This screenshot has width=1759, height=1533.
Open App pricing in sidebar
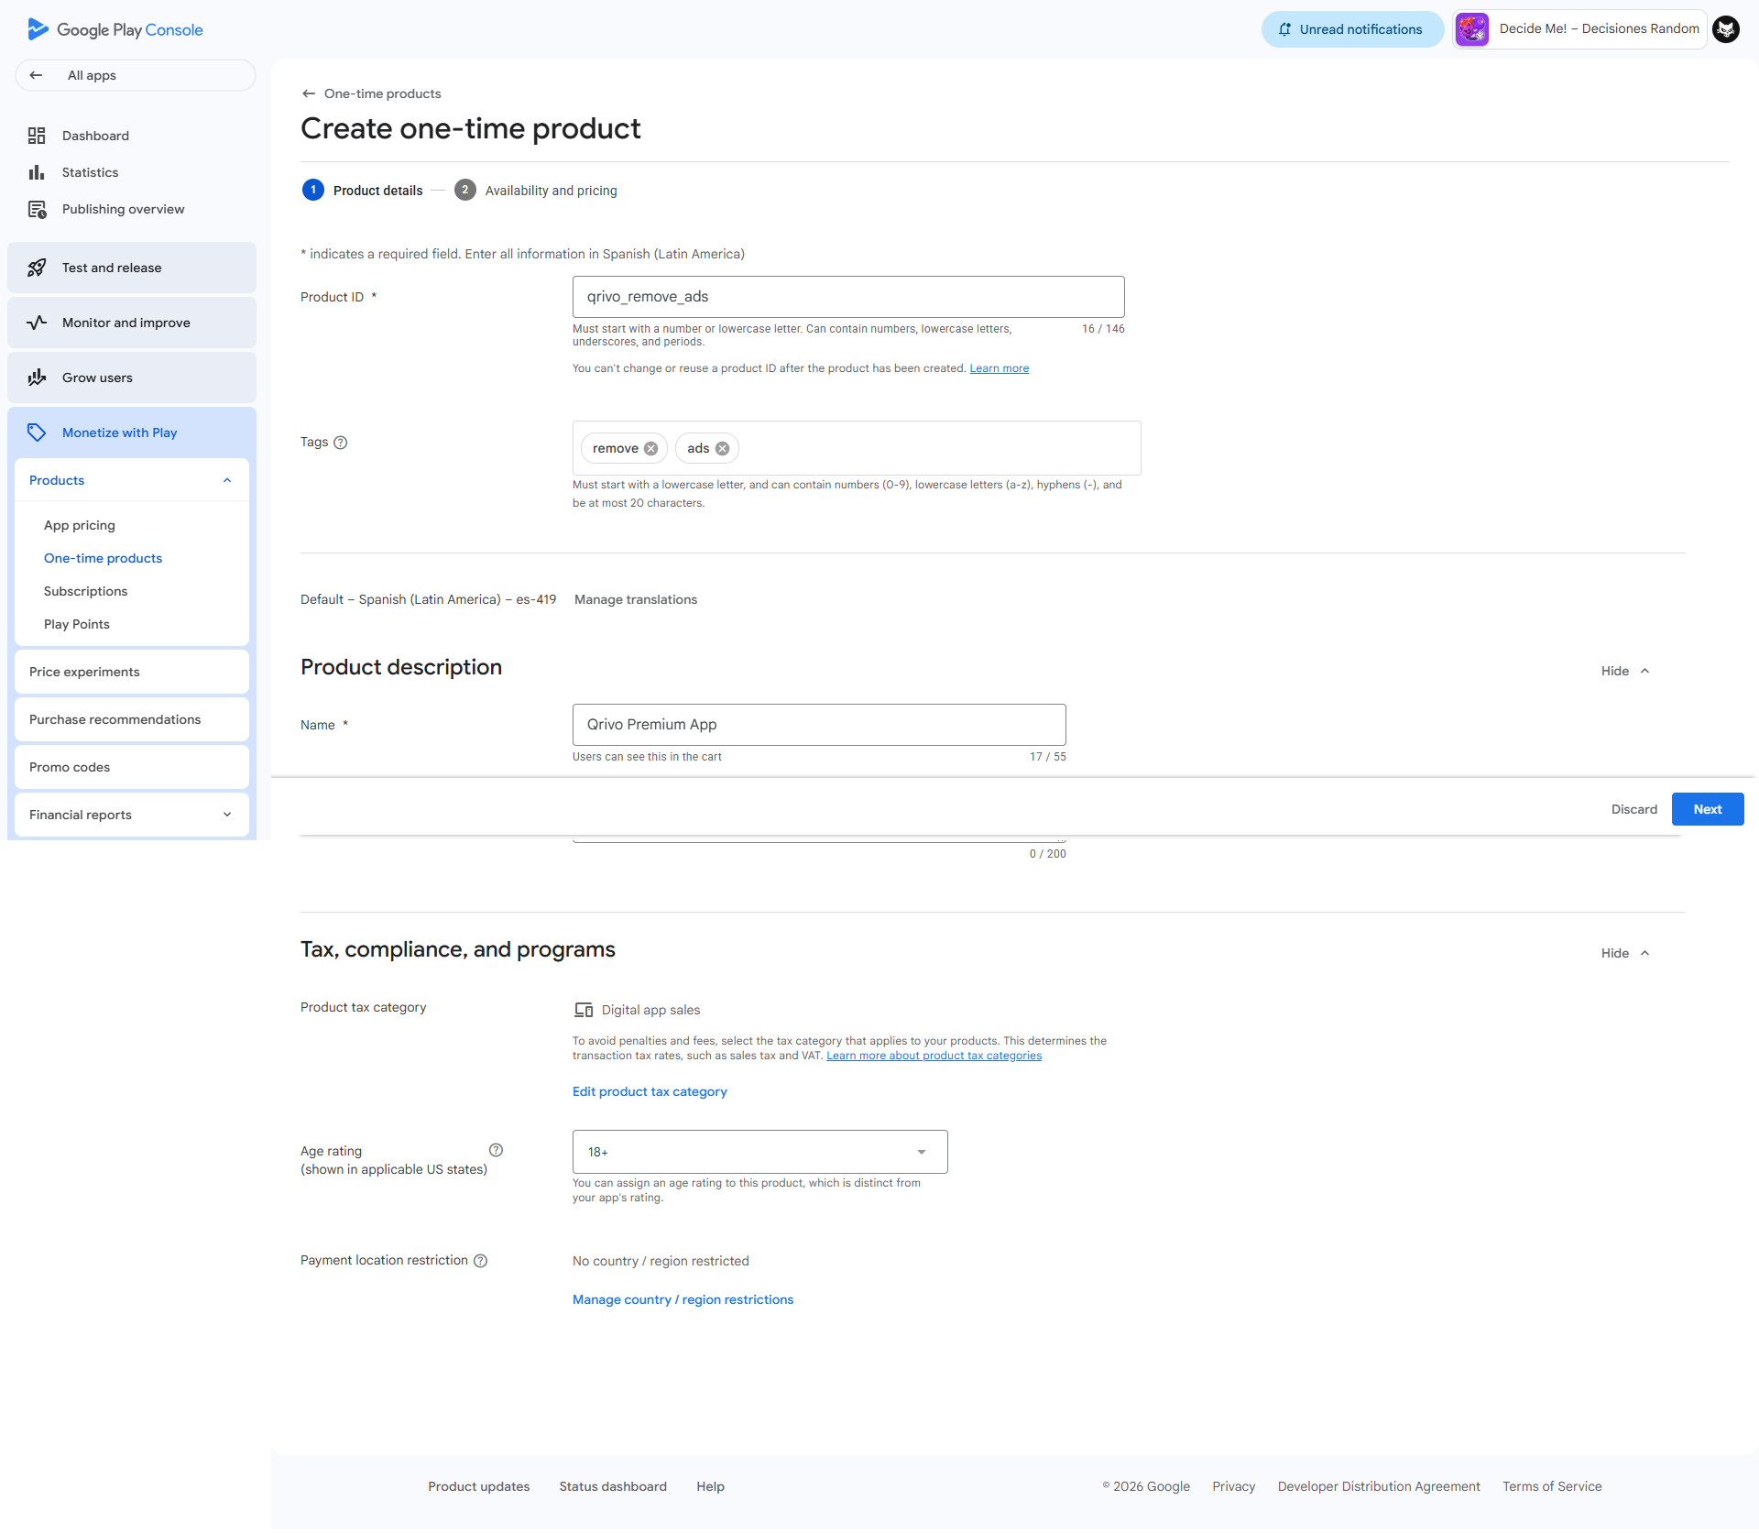80,525
